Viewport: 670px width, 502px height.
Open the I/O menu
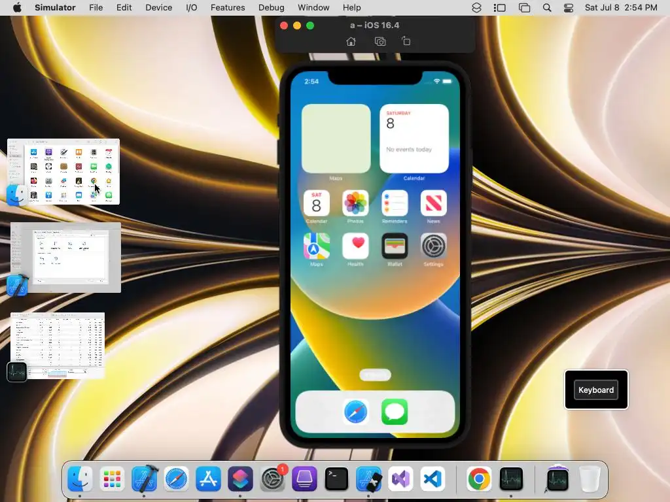tap(192, 8)
